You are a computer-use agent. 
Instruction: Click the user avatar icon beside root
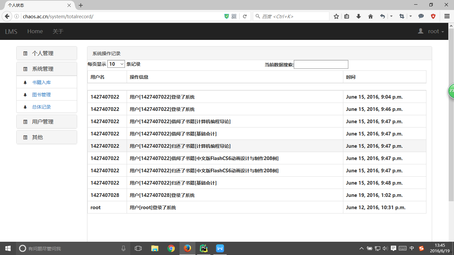(421, 31)
